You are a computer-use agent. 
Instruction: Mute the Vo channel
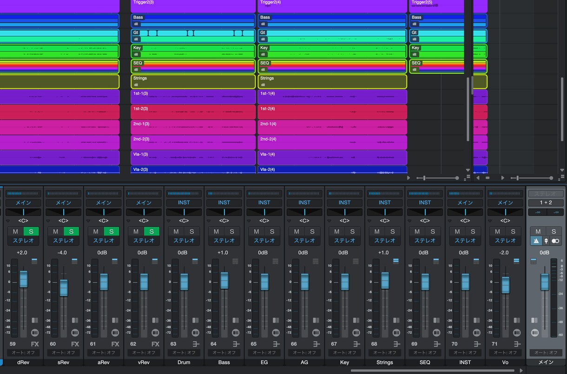tap(497, 232)
